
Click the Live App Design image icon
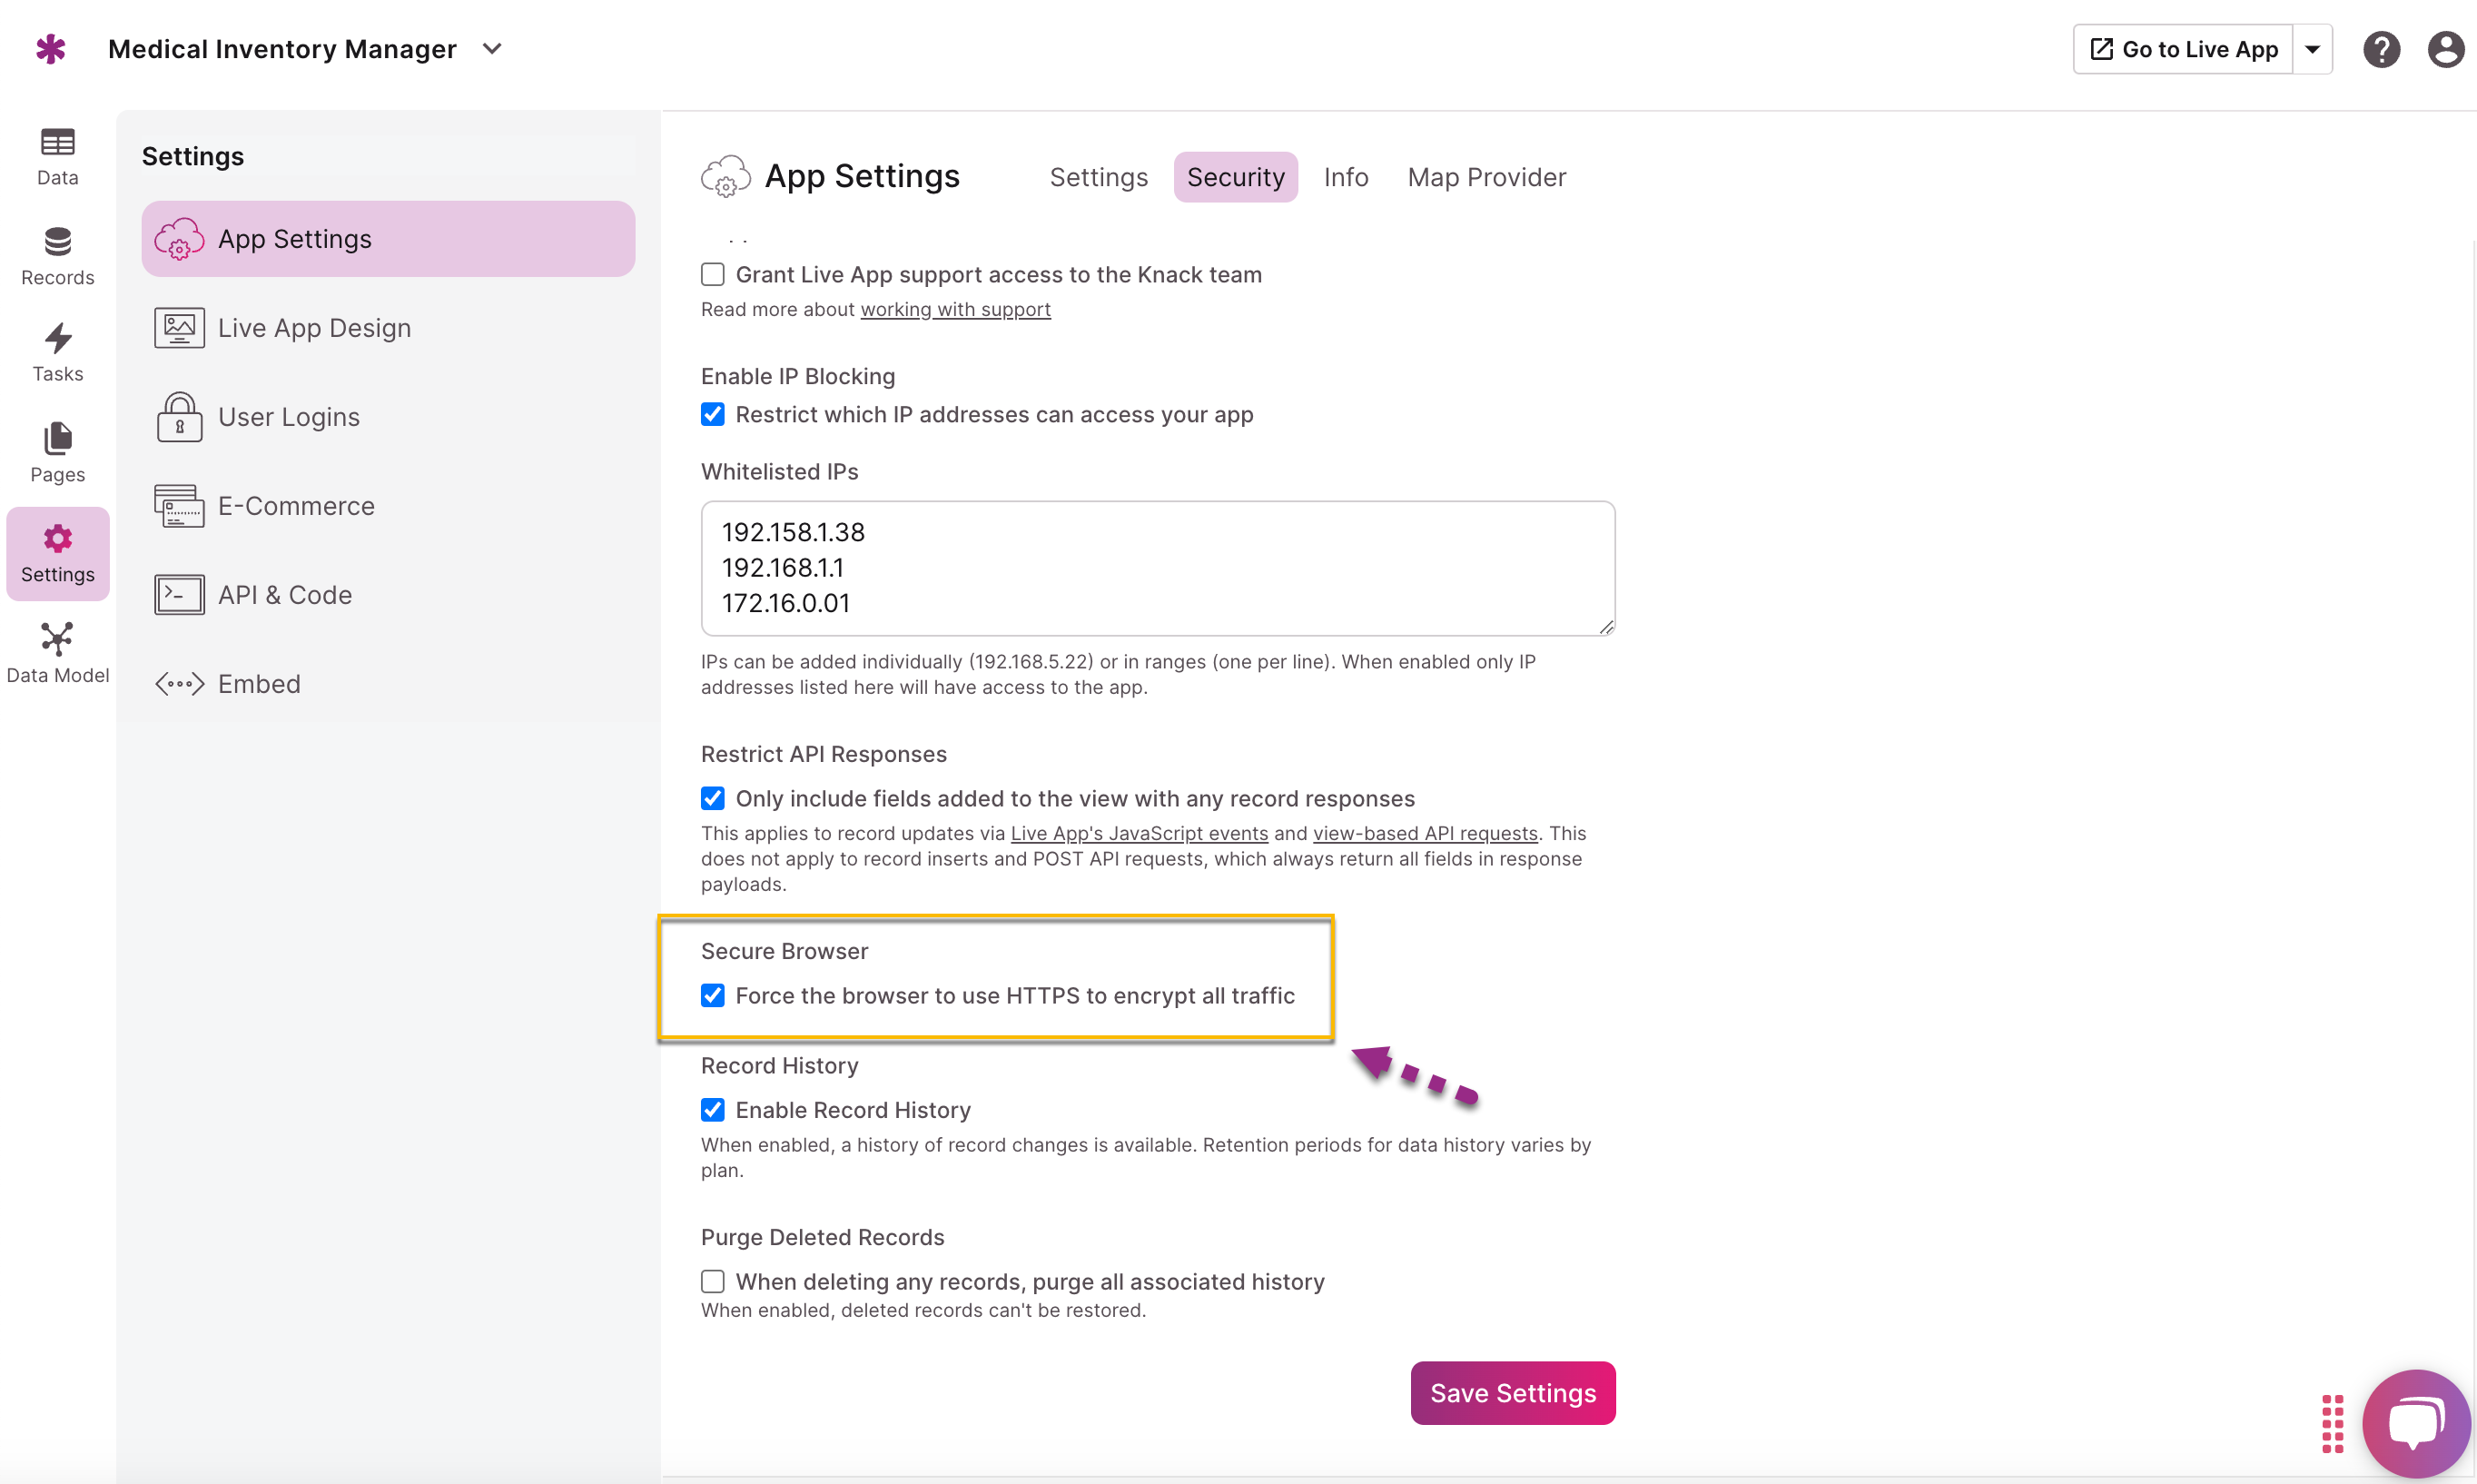tap(179, 328)
